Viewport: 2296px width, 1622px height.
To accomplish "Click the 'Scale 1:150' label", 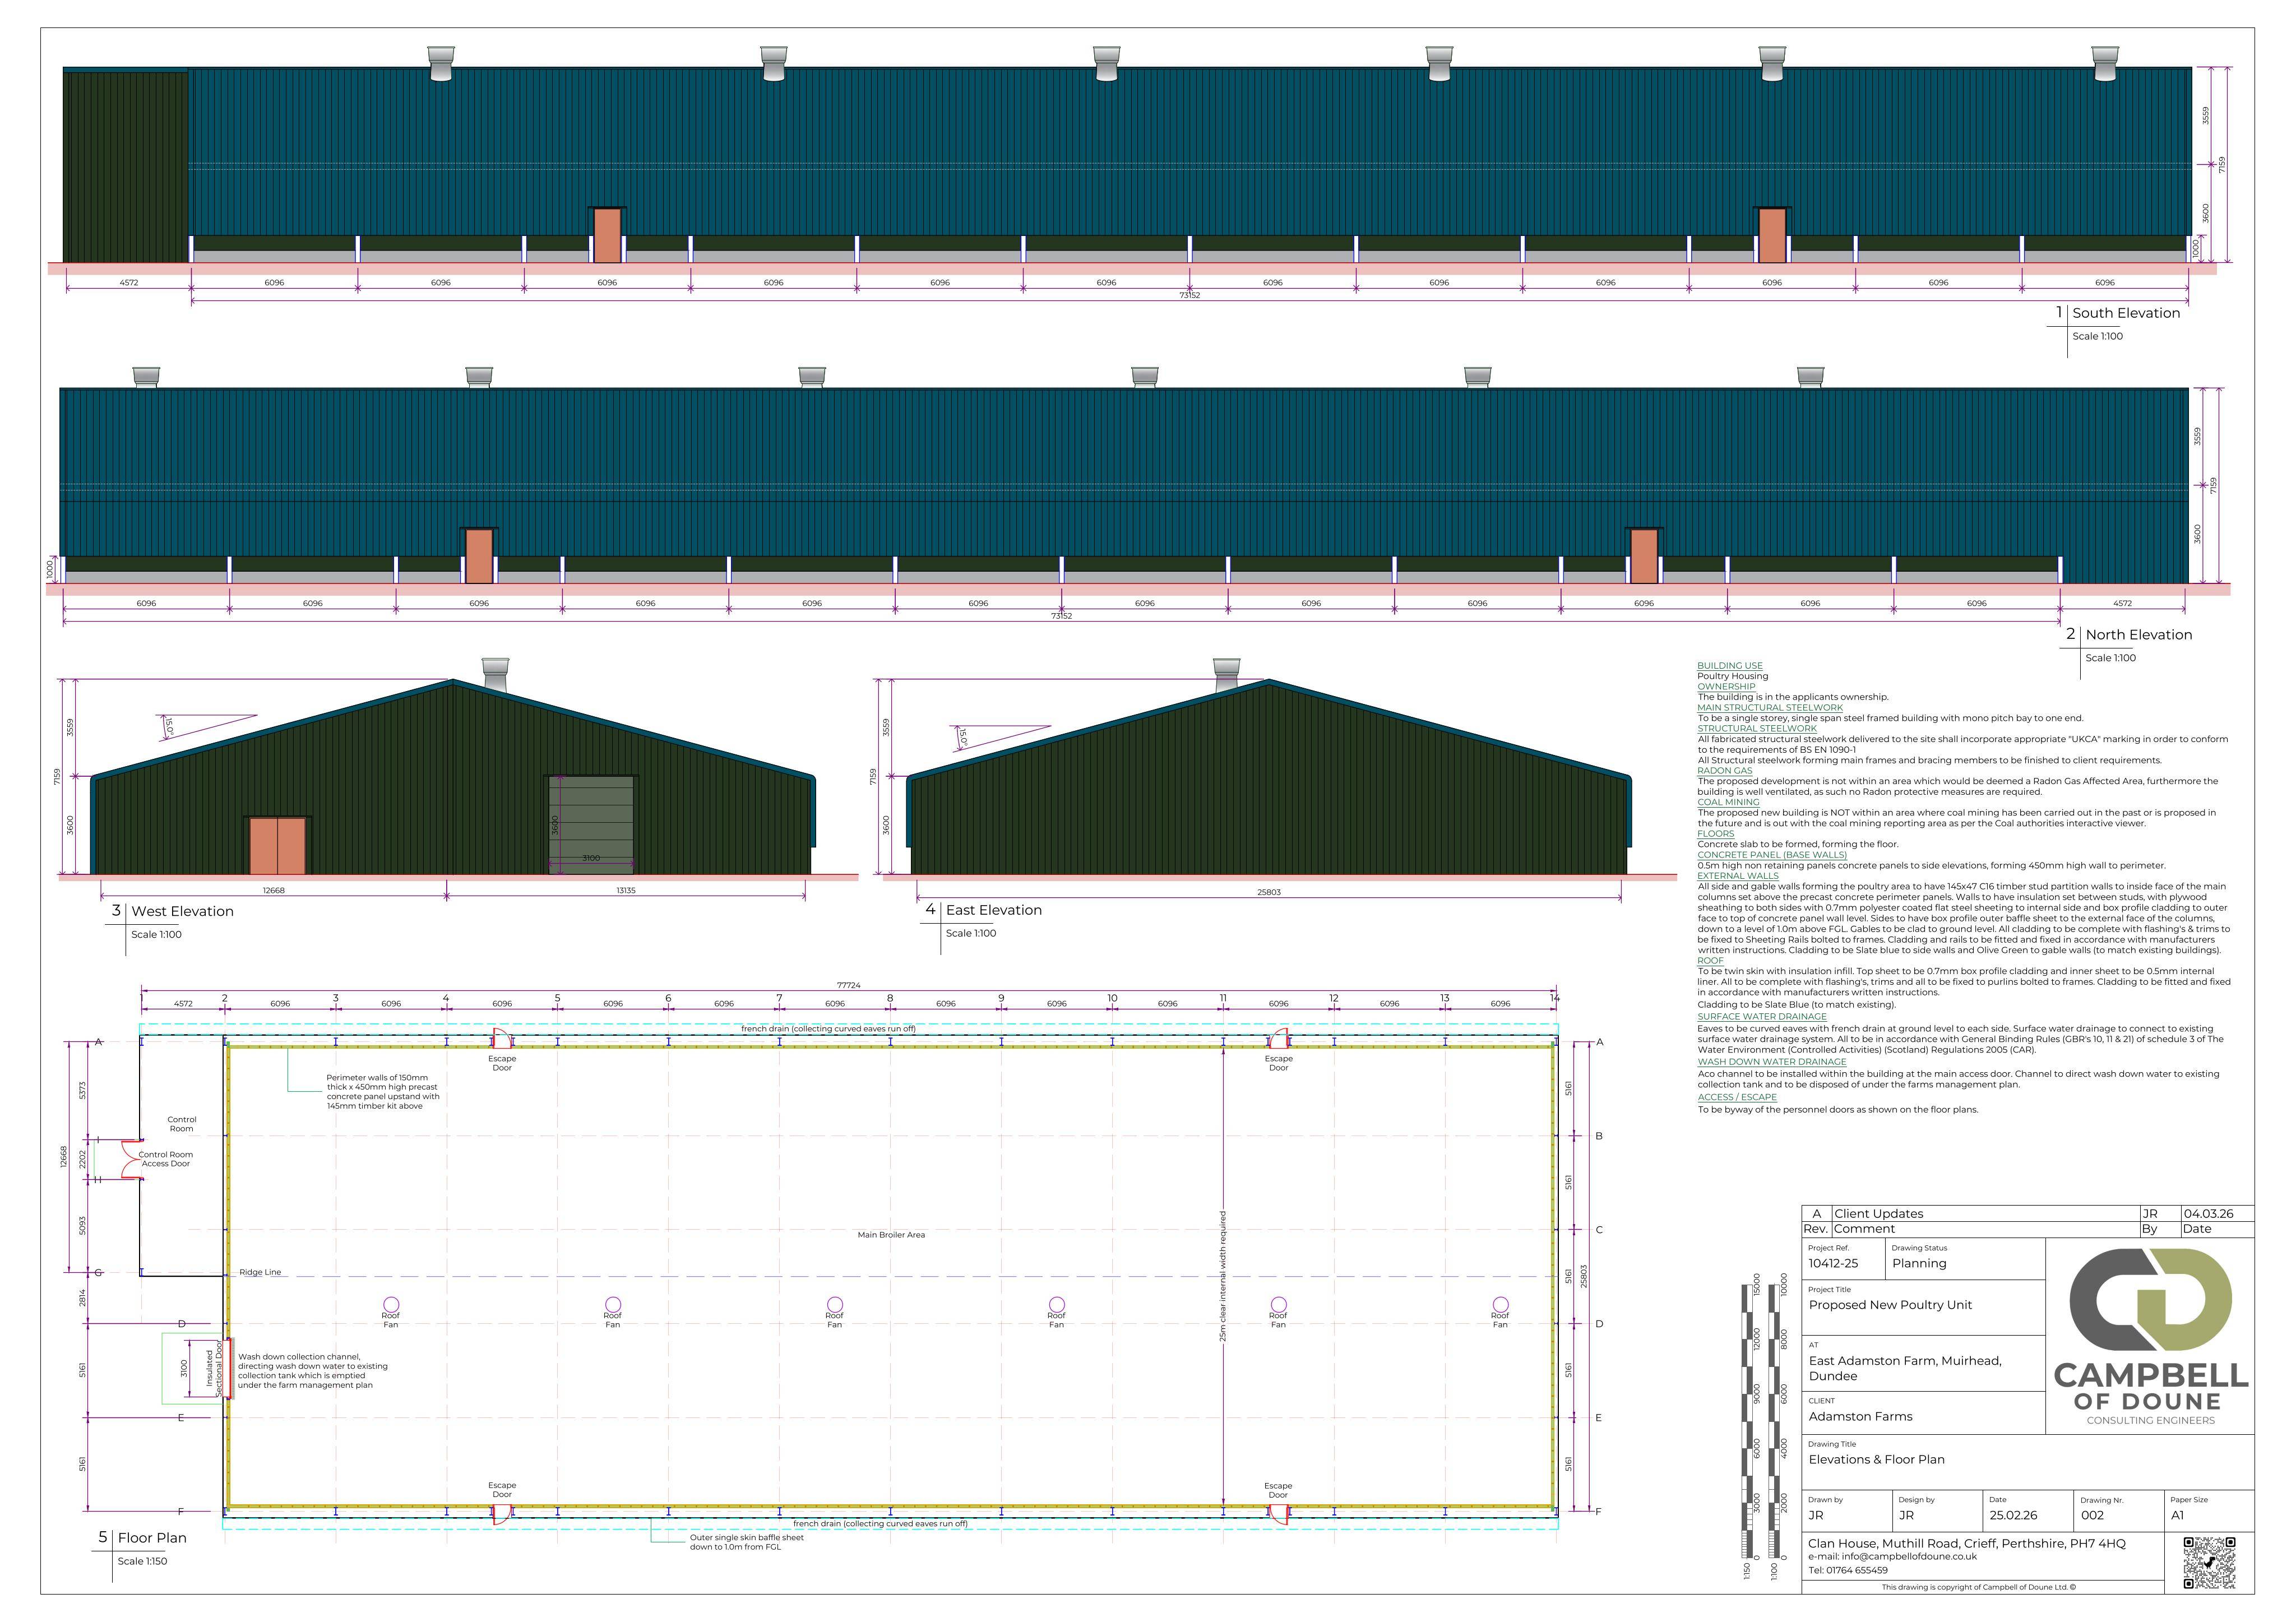I will pyautogui.click(x=143, y=1561).
